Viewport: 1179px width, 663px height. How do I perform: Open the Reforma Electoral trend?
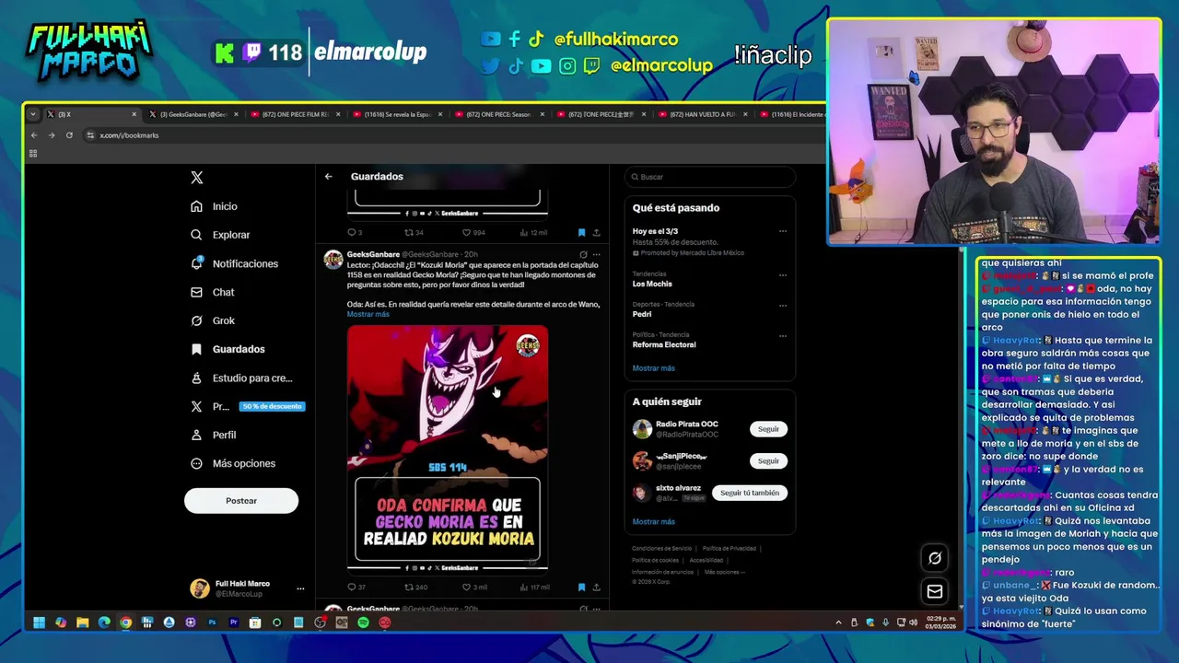[664, 344]
